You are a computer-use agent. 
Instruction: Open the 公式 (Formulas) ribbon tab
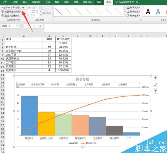[47, 2]
